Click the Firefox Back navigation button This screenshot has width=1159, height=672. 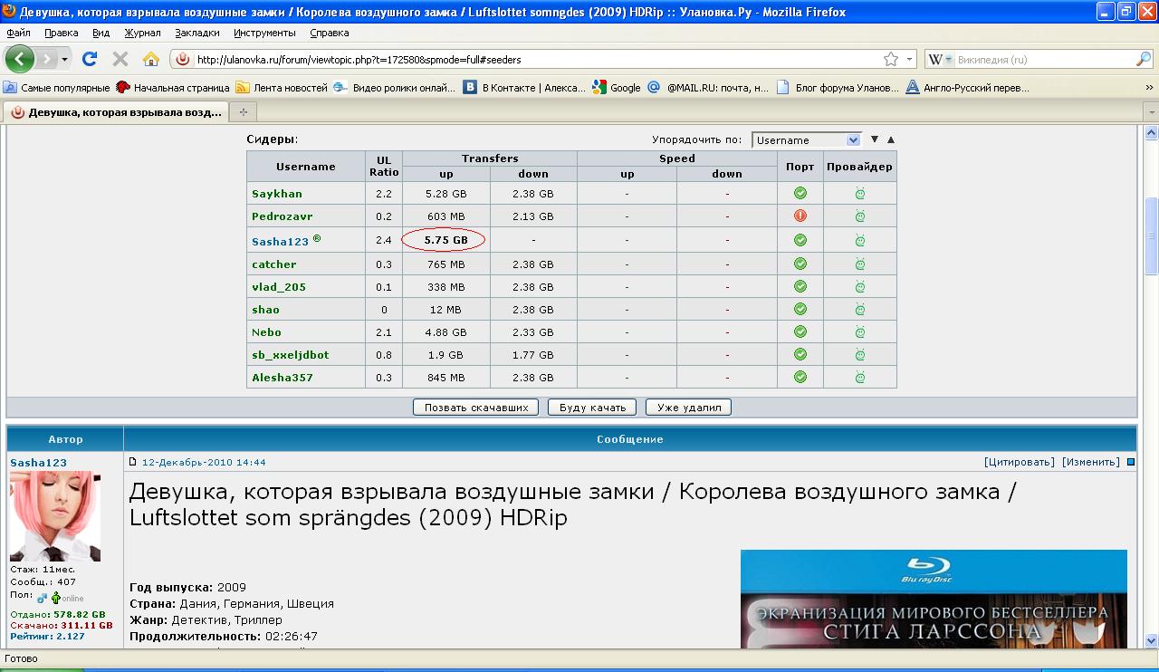pos(20,59)
